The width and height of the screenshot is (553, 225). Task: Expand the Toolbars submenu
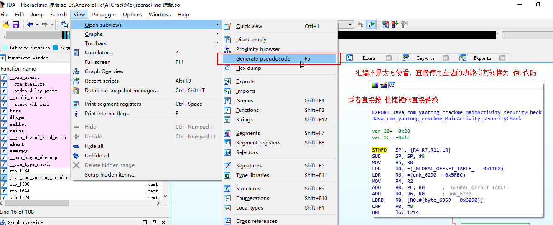pyautogui.click(x=146, y=43)
